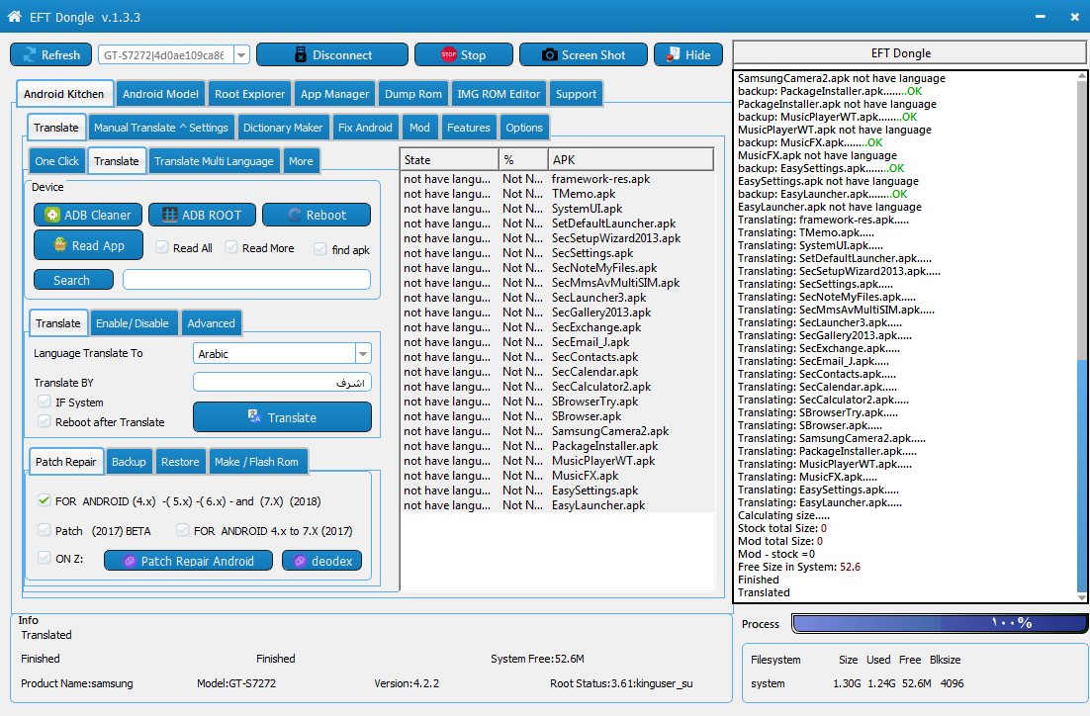Click the Patch Repair Android purple icon

[x=130, y=561]
